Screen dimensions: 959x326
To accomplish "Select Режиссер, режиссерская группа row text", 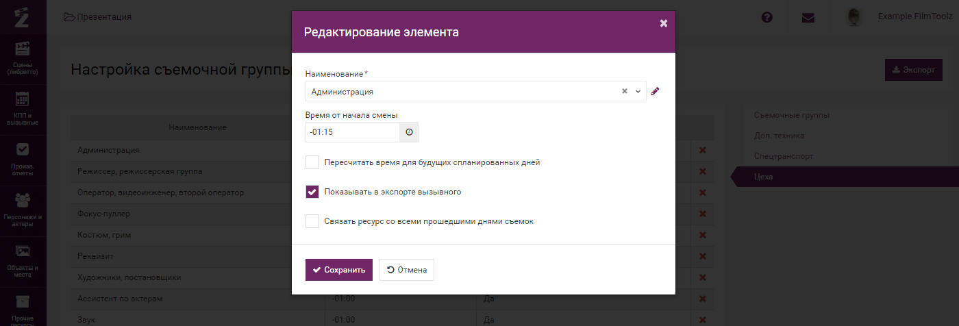I will coord(140,171).
